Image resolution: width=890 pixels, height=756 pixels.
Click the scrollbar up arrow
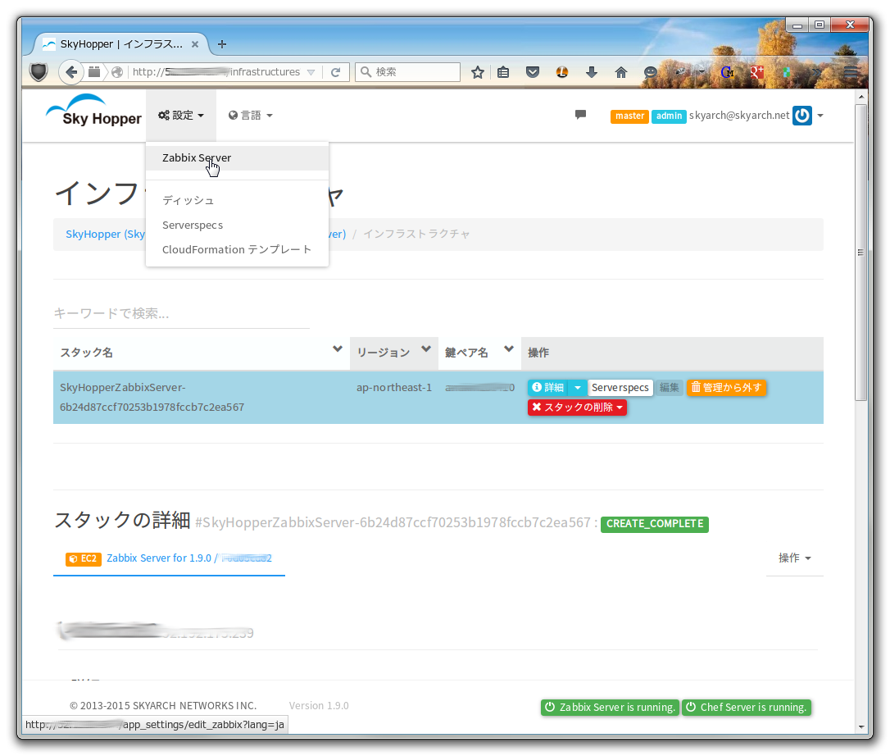click(x=861, y=97)
